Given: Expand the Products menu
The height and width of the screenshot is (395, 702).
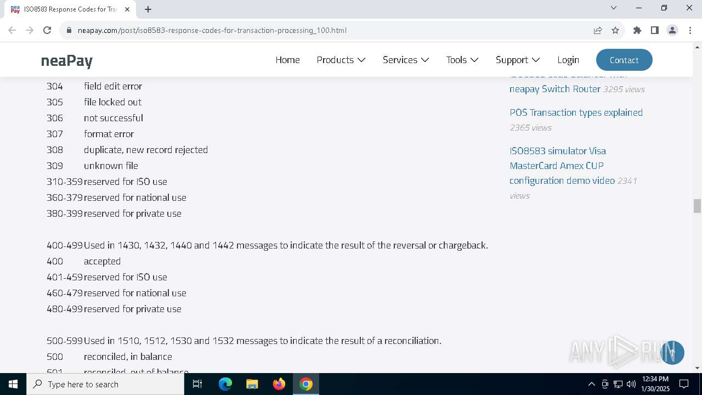Looking at the screenshot, I should pos(341,60).
